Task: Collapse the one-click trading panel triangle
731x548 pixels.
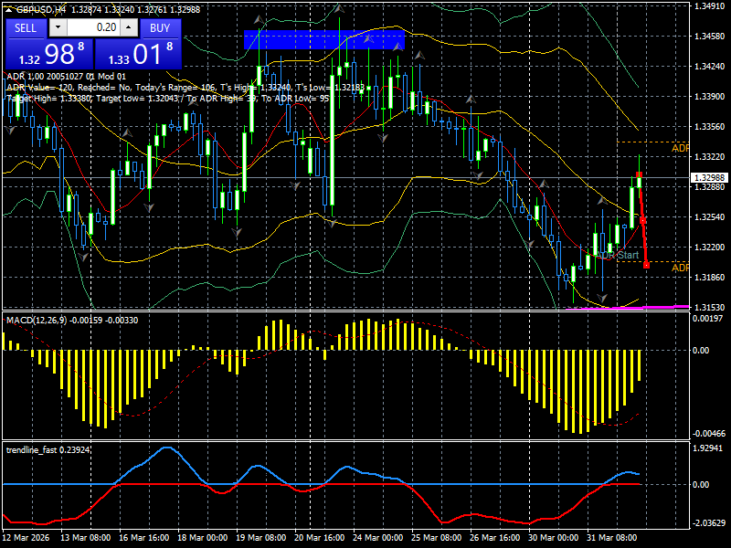Action: point(9,10)
